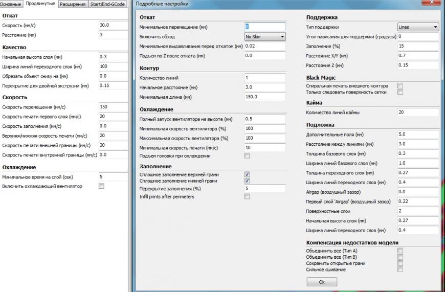Viewport: 445px width, 292px height.
Task: Uncheck Сплошное заполнение нижней грани
Action: pyautogui.click(x=247, y=181)
